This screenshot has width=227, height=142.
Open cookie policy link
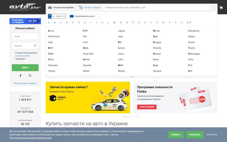[30, 138]
